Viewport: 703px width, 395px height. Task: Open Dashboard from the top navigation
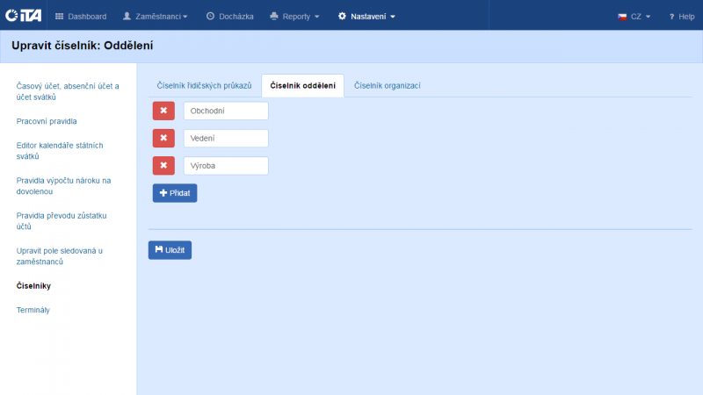point(81,16)
